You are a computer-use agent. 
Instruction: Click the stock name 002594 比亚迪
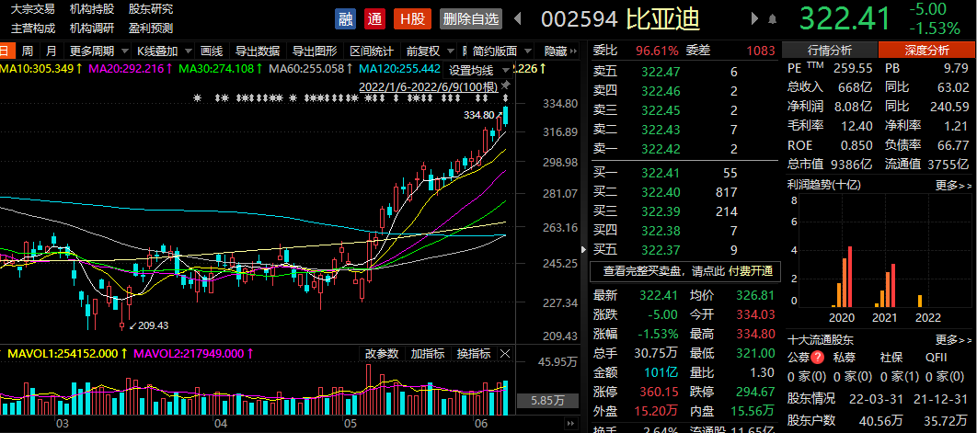pos(621,19)
